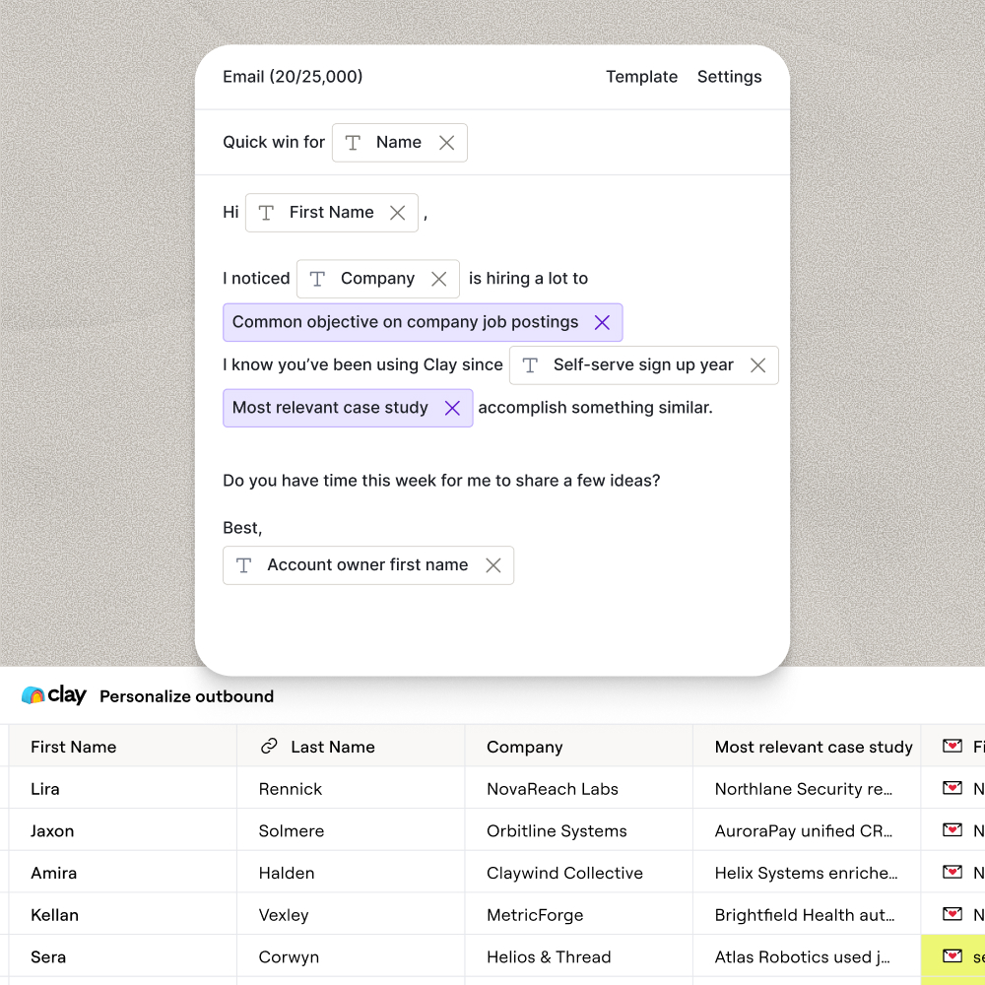Select Common objective on company job postings chip
This screenshot has height=985, width=985.
[423, 323]
